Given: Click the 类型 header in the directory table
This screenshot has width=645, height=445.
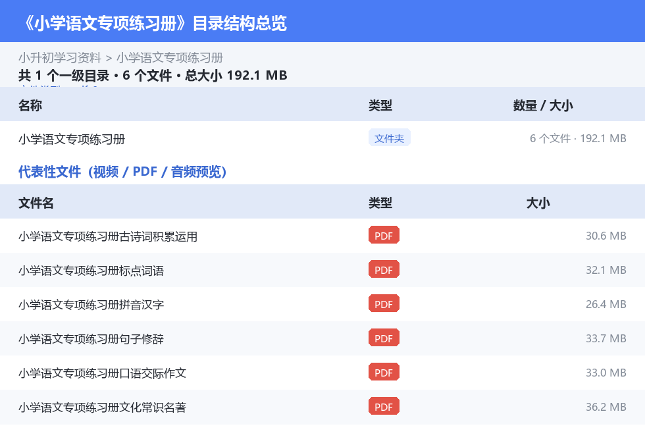Looking at the screenshot, I should click(380, 105).
